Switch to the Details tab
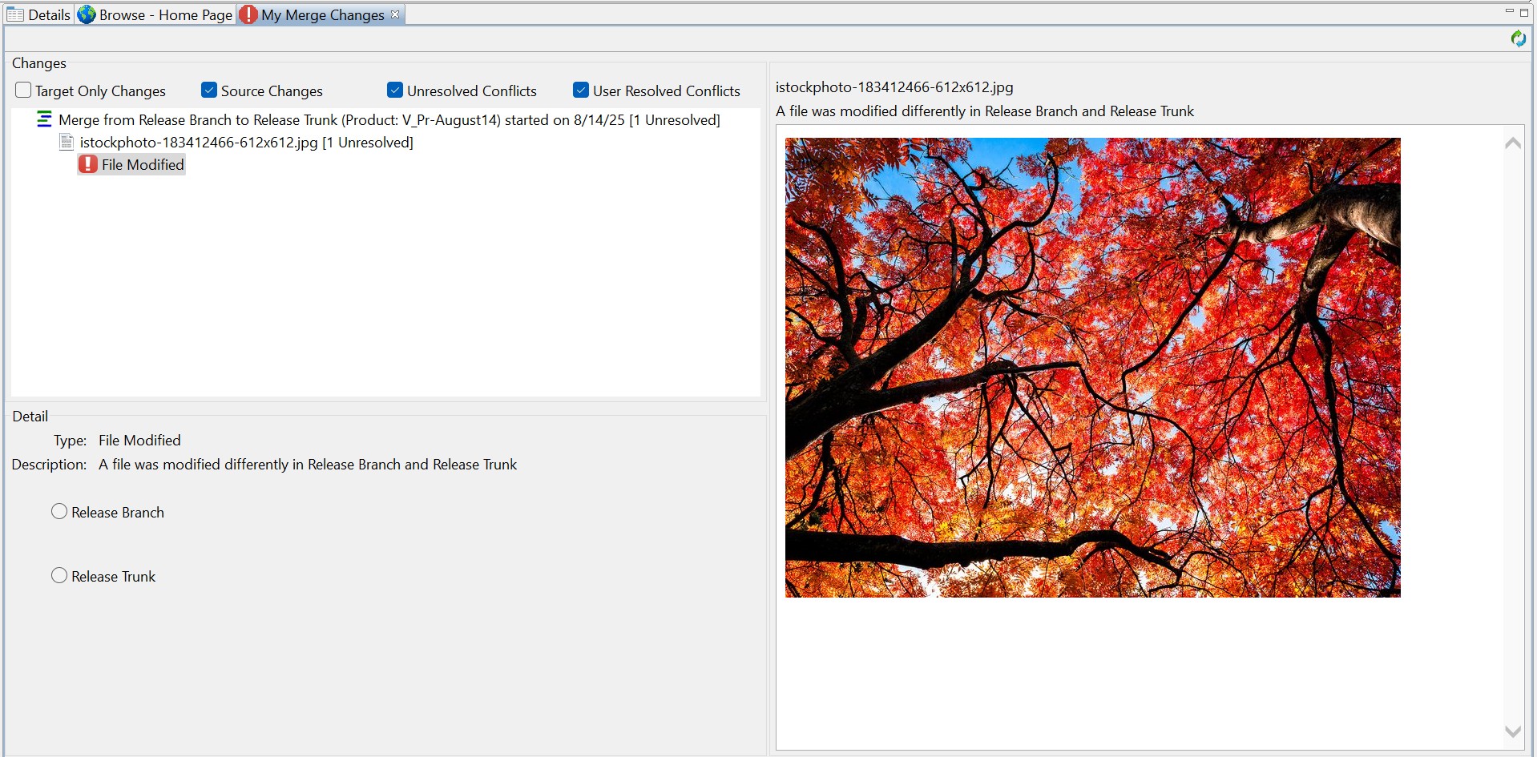Image resolution: width=1537 pixels, height=757 pixels. point(49,15)
